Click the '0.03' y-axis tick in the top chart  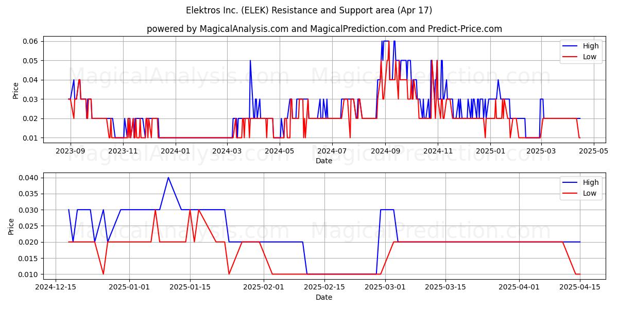click(x=31, y=99)
